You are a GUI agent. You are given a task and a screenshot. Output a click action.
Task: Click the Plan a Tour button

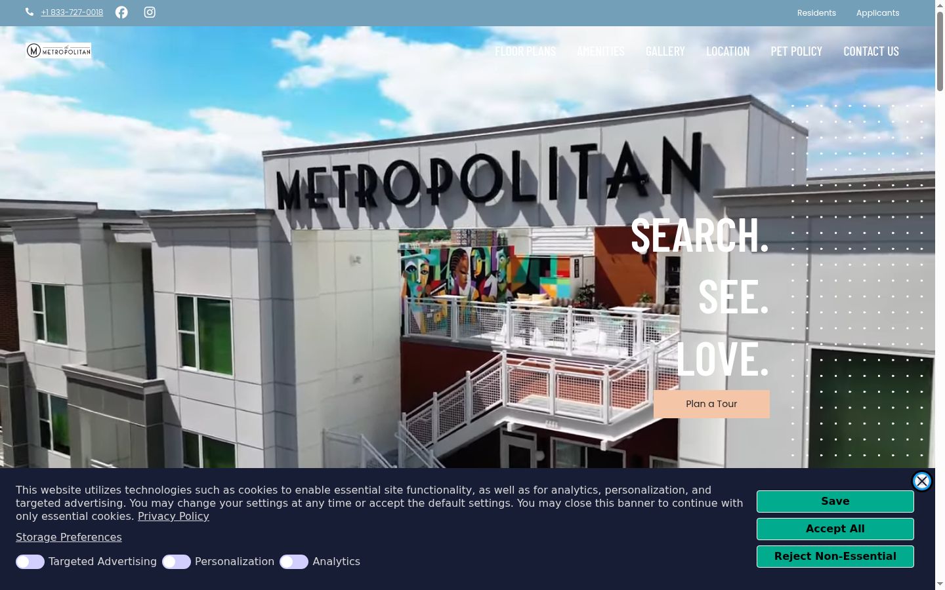click(x=711, y=404)
